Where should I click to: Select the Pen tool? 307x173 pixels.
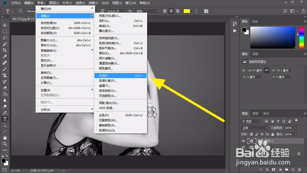(x=5, y=113)
